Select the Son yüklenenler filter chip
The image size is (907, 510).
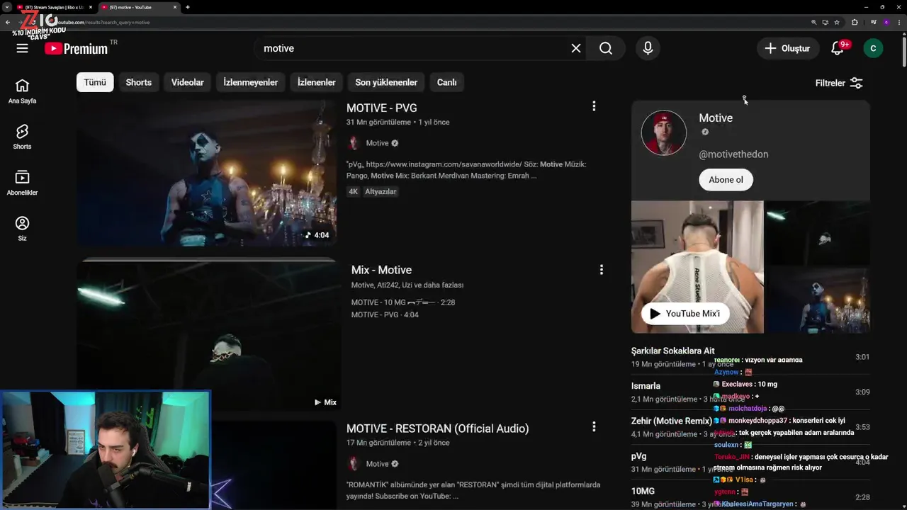click(x=386, y=82)
